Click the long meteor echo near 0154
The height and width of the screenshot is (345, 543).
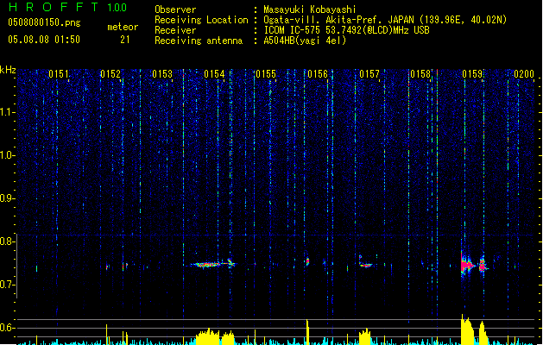click(x=212, y=264)
